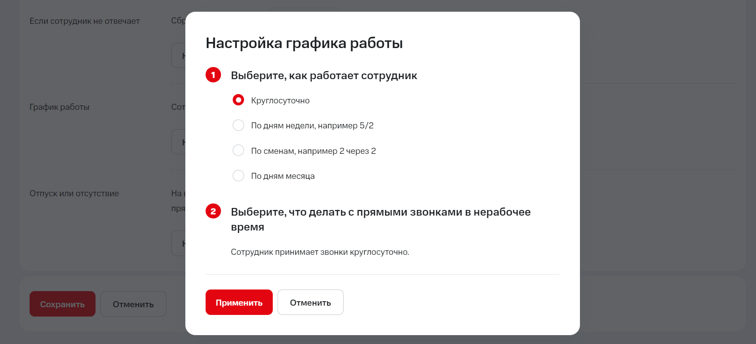This screenshot has height=344, width=756.
Task: Click the Если сотрудник не отвечает label
Action: point(85,21)
